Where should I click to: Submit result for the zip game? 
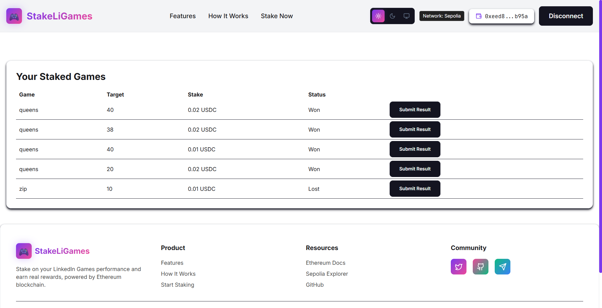[415, 188]
